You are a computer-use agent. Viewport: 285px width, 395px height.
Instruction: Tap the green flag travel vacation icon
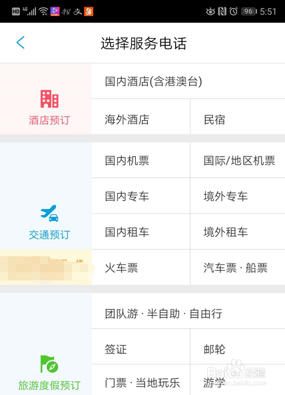(49, 364)
